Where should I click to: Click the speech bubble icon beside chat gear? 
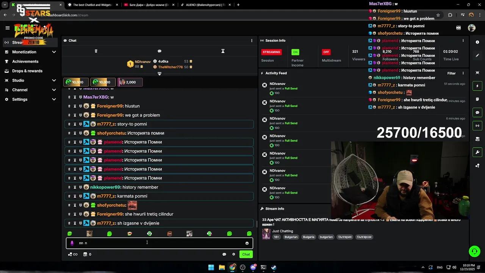pos(224,254)
